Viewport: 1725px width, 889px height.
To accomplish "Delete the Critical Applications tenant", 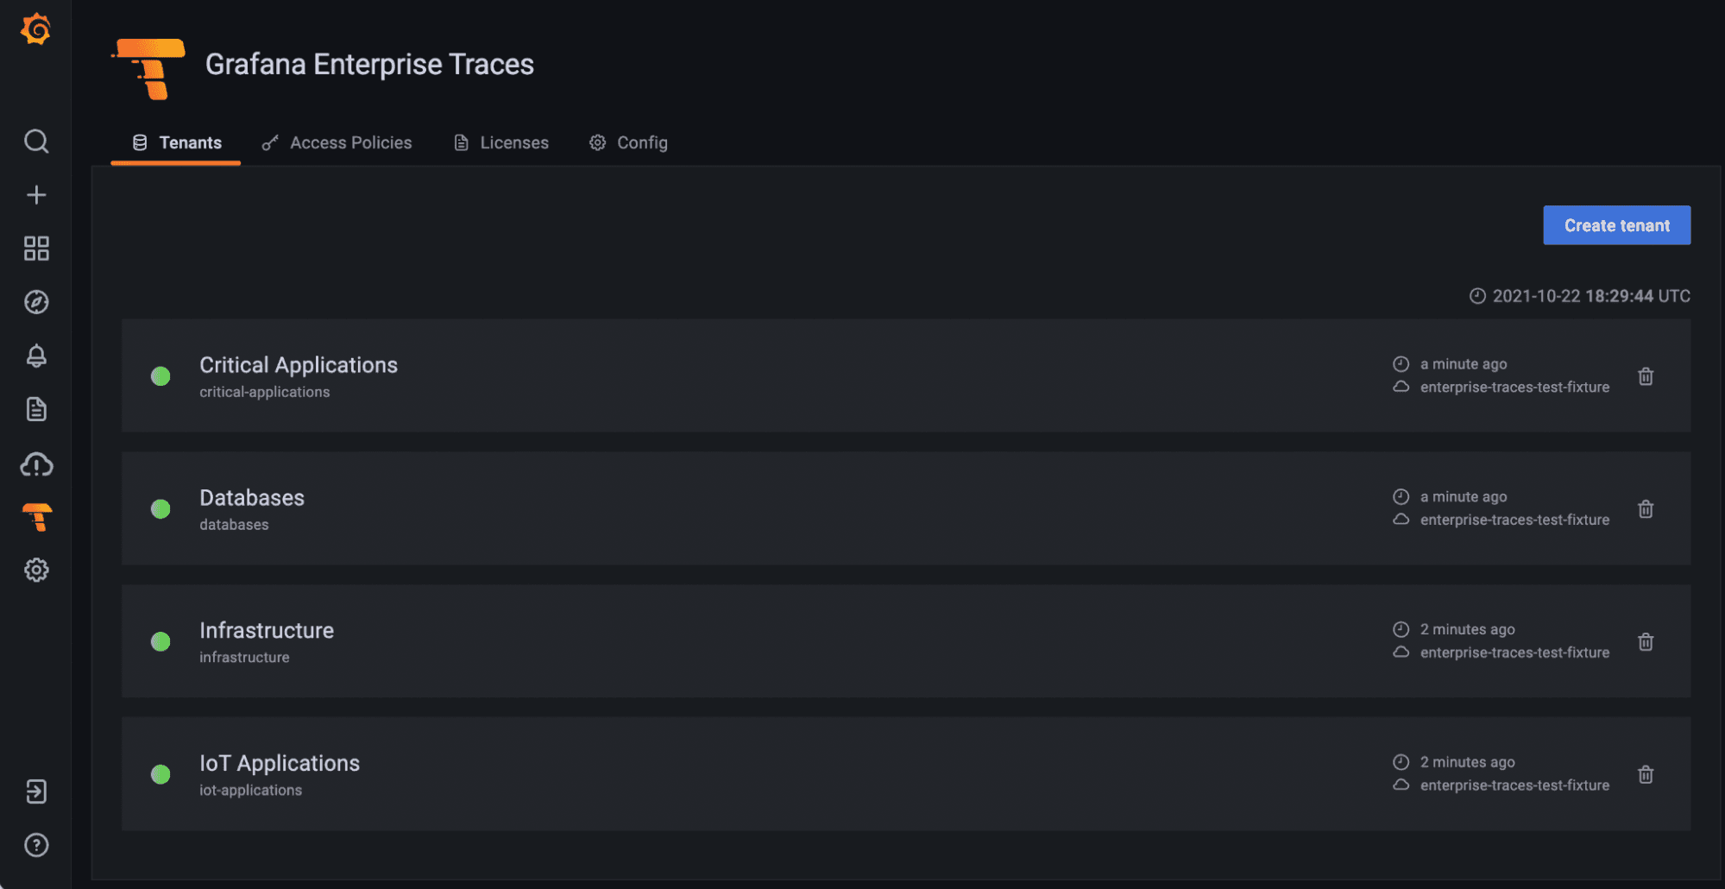I will click(x=1646, y=376).
